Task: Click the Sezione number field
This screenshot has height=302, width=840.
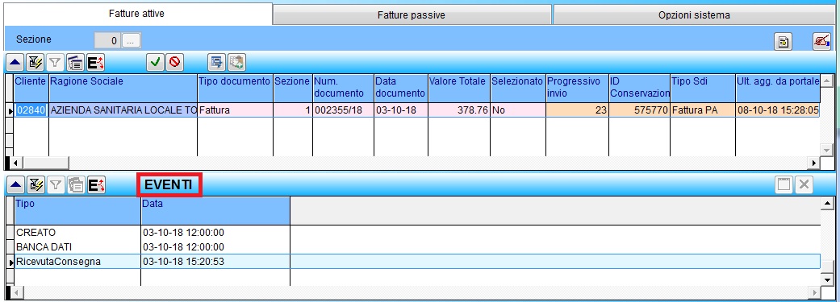Action: 107,40
